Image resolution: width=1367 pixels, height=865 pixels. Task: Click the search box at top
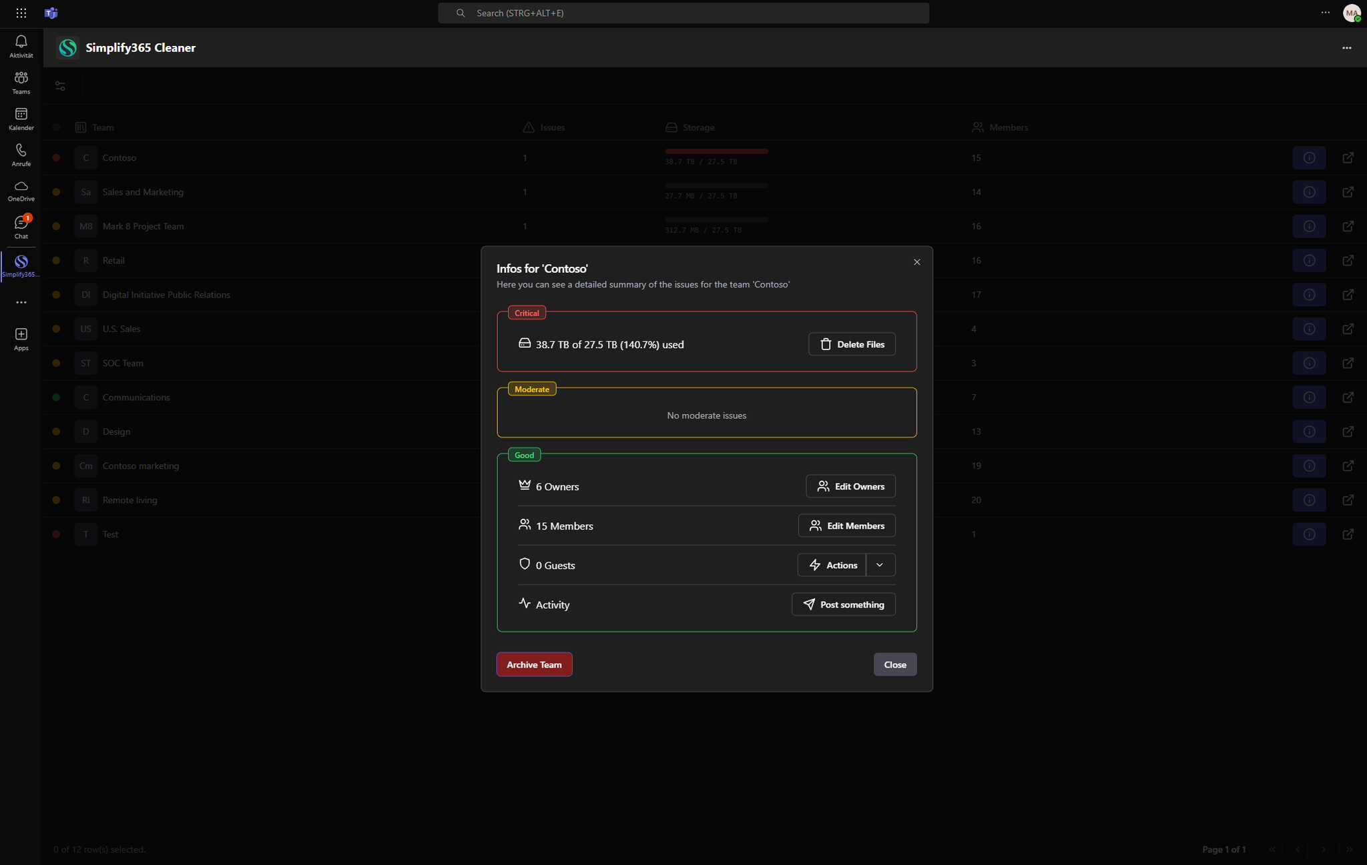[x=683, y=13]
